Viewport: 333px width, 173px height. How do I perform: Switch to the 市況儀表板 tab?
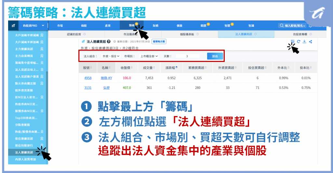[130, 34]
